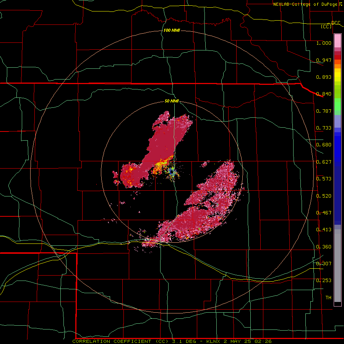Viewport: 344px width, 344px height.
Task: Click the 0.573 scale value
Action: click(324, 179)
